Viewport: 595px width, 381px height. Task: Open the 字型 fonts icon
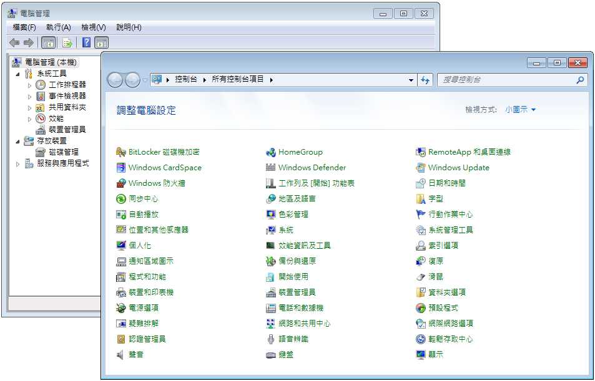pyautogui.click(x=420, y=199)
